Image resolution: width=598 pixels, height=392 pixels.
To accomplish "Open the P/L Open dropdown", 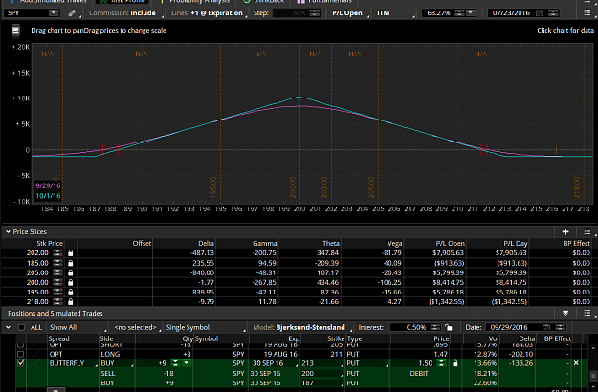I will click(x=349, y=13).
